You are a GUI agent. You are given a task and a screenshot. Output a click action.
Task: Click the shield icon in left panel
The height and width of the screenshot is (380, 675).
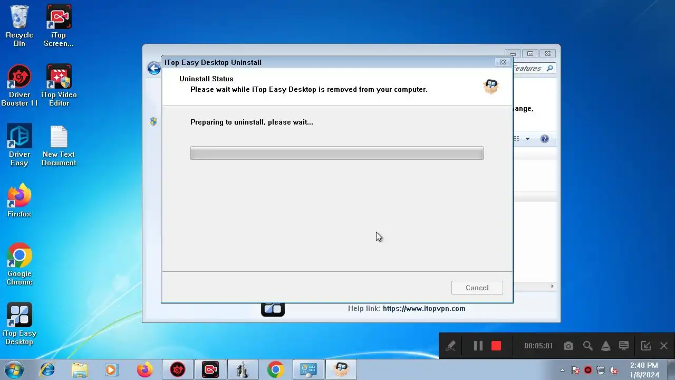153,121
